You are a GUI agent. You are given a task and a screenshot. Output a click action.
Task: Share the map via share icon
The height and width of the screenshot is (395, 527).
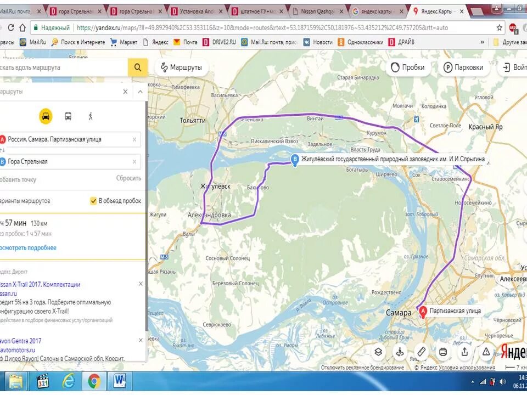(x=464, y=352)
